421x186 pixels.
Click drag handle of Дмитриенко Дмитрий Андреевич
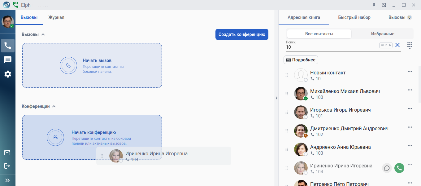(x=287, y=131)
